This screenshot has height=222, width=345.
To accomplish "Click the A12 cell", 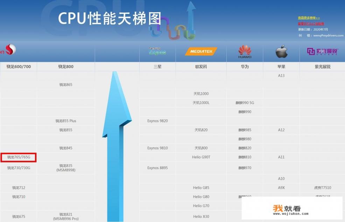I will click(x=281, y=130).
